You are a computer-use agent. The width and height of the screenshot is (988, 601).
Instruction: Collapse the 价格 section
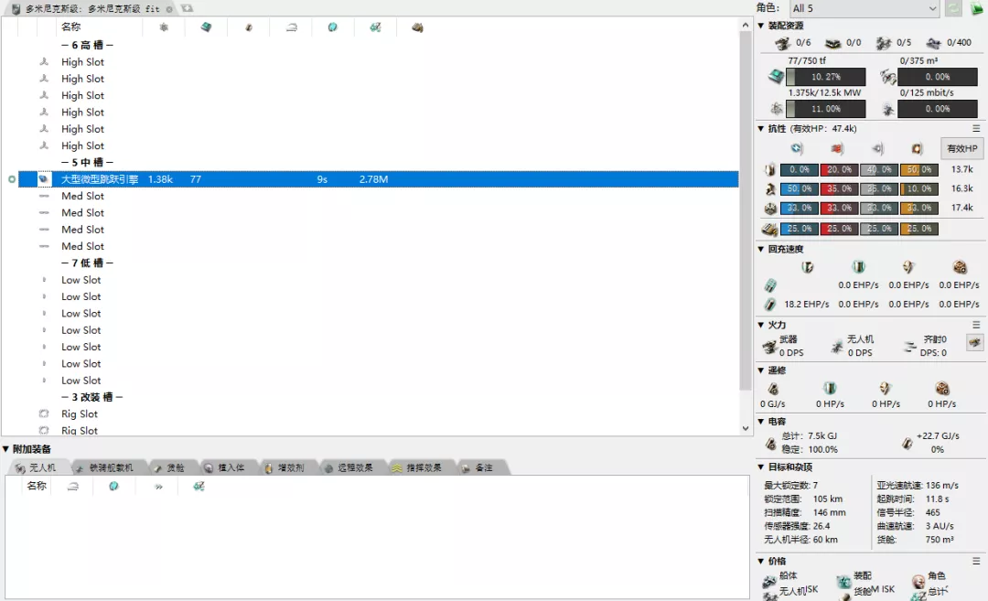point(760,561)
